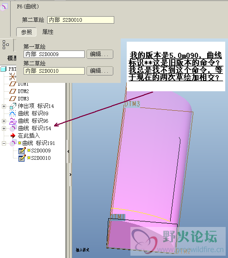
Task: Select the 在此插入 marker row
Action: point(29,136)
